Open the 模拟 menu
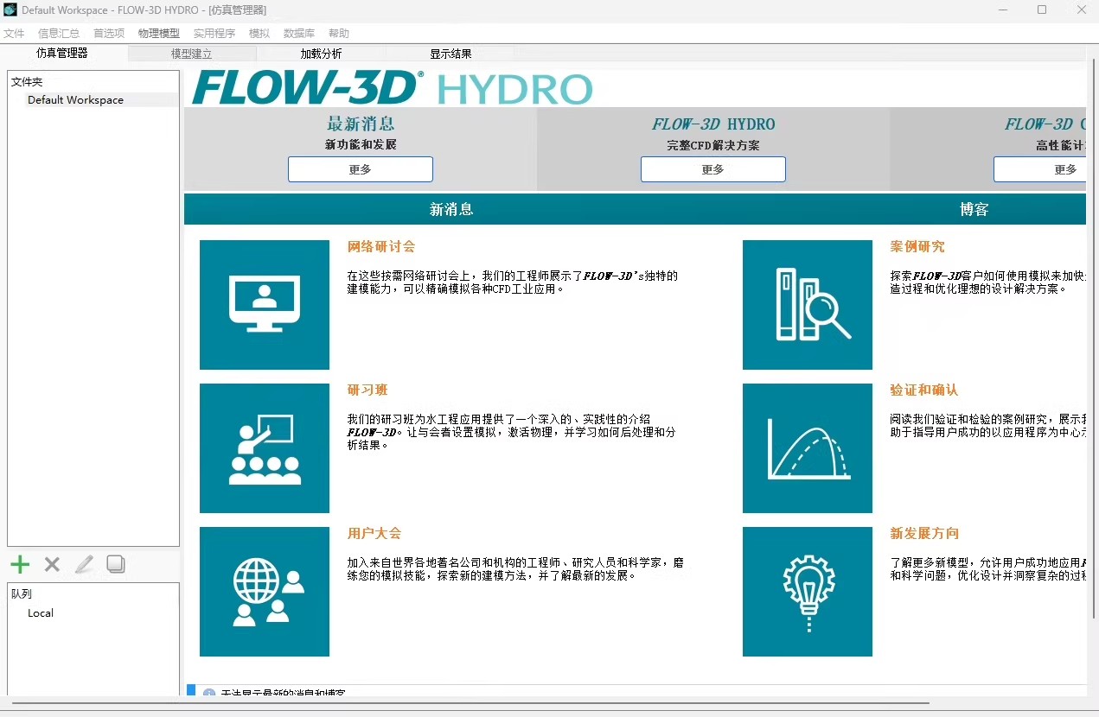 [259, 34]
